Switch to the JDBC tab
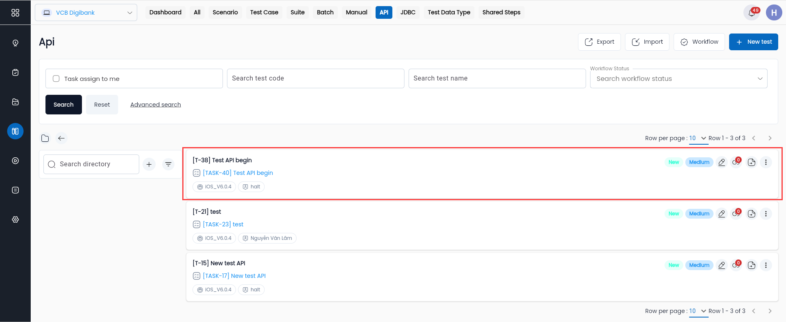786x322 pixels. [x=408, y=12]
